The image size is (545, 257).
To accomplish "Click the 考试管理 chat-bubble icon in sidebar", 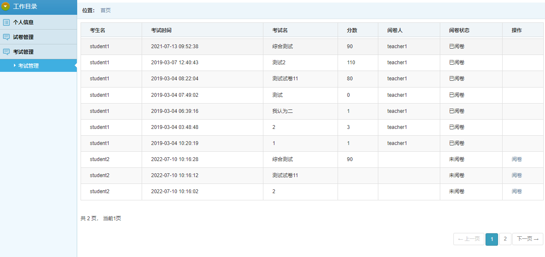I will coord(6,52).
